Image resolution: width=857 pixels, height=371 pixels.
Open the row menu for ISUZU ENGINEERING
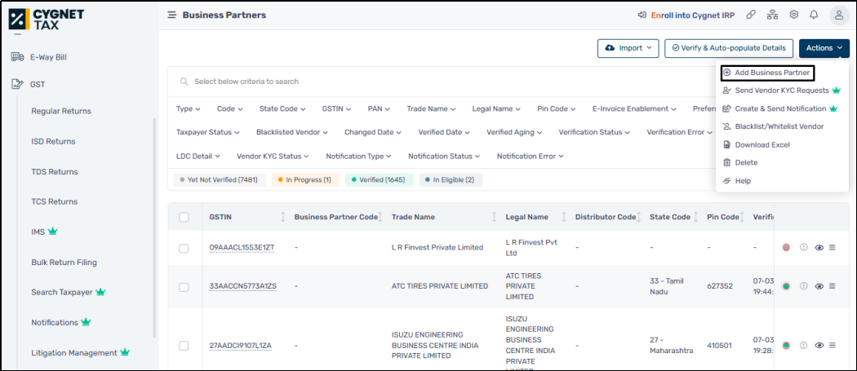tap(833, 346)
